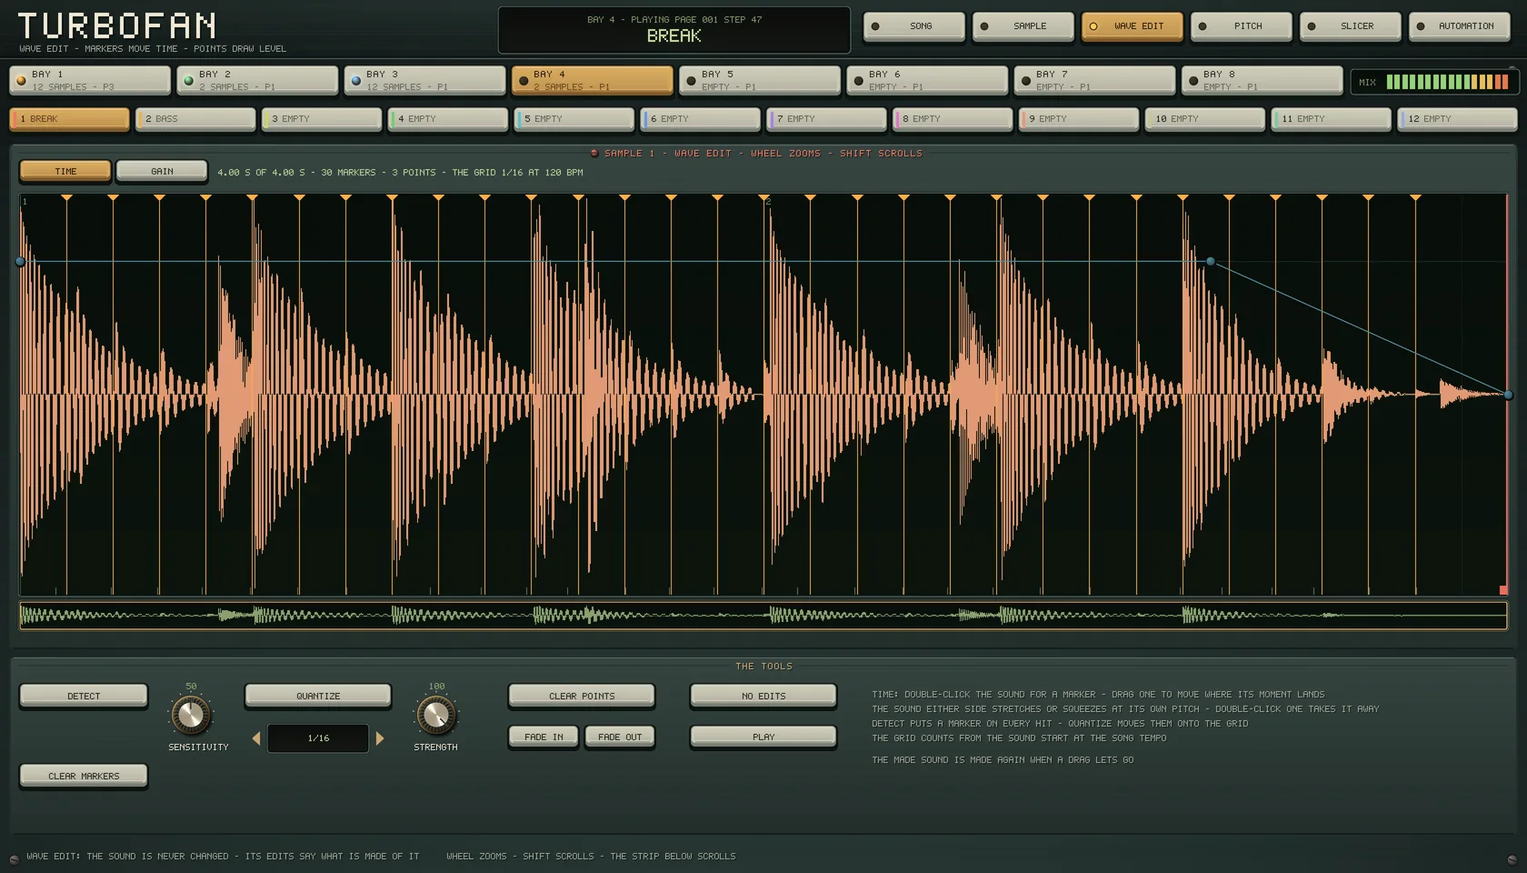Open the PITCH mode tab

[1241, 26]
